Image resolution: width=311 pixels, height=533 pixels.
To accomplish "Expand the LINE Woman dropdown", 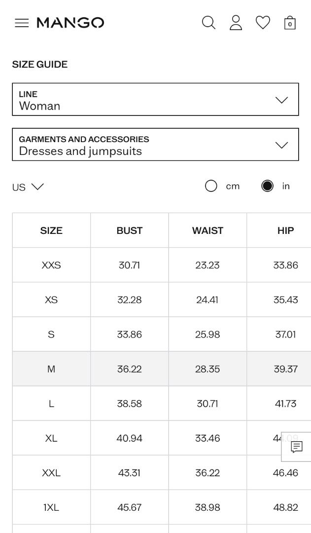I will click(x=156, y=99).
